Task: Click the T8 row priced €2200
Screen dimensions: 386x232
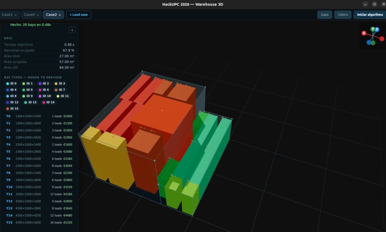Action: (39, 173)
